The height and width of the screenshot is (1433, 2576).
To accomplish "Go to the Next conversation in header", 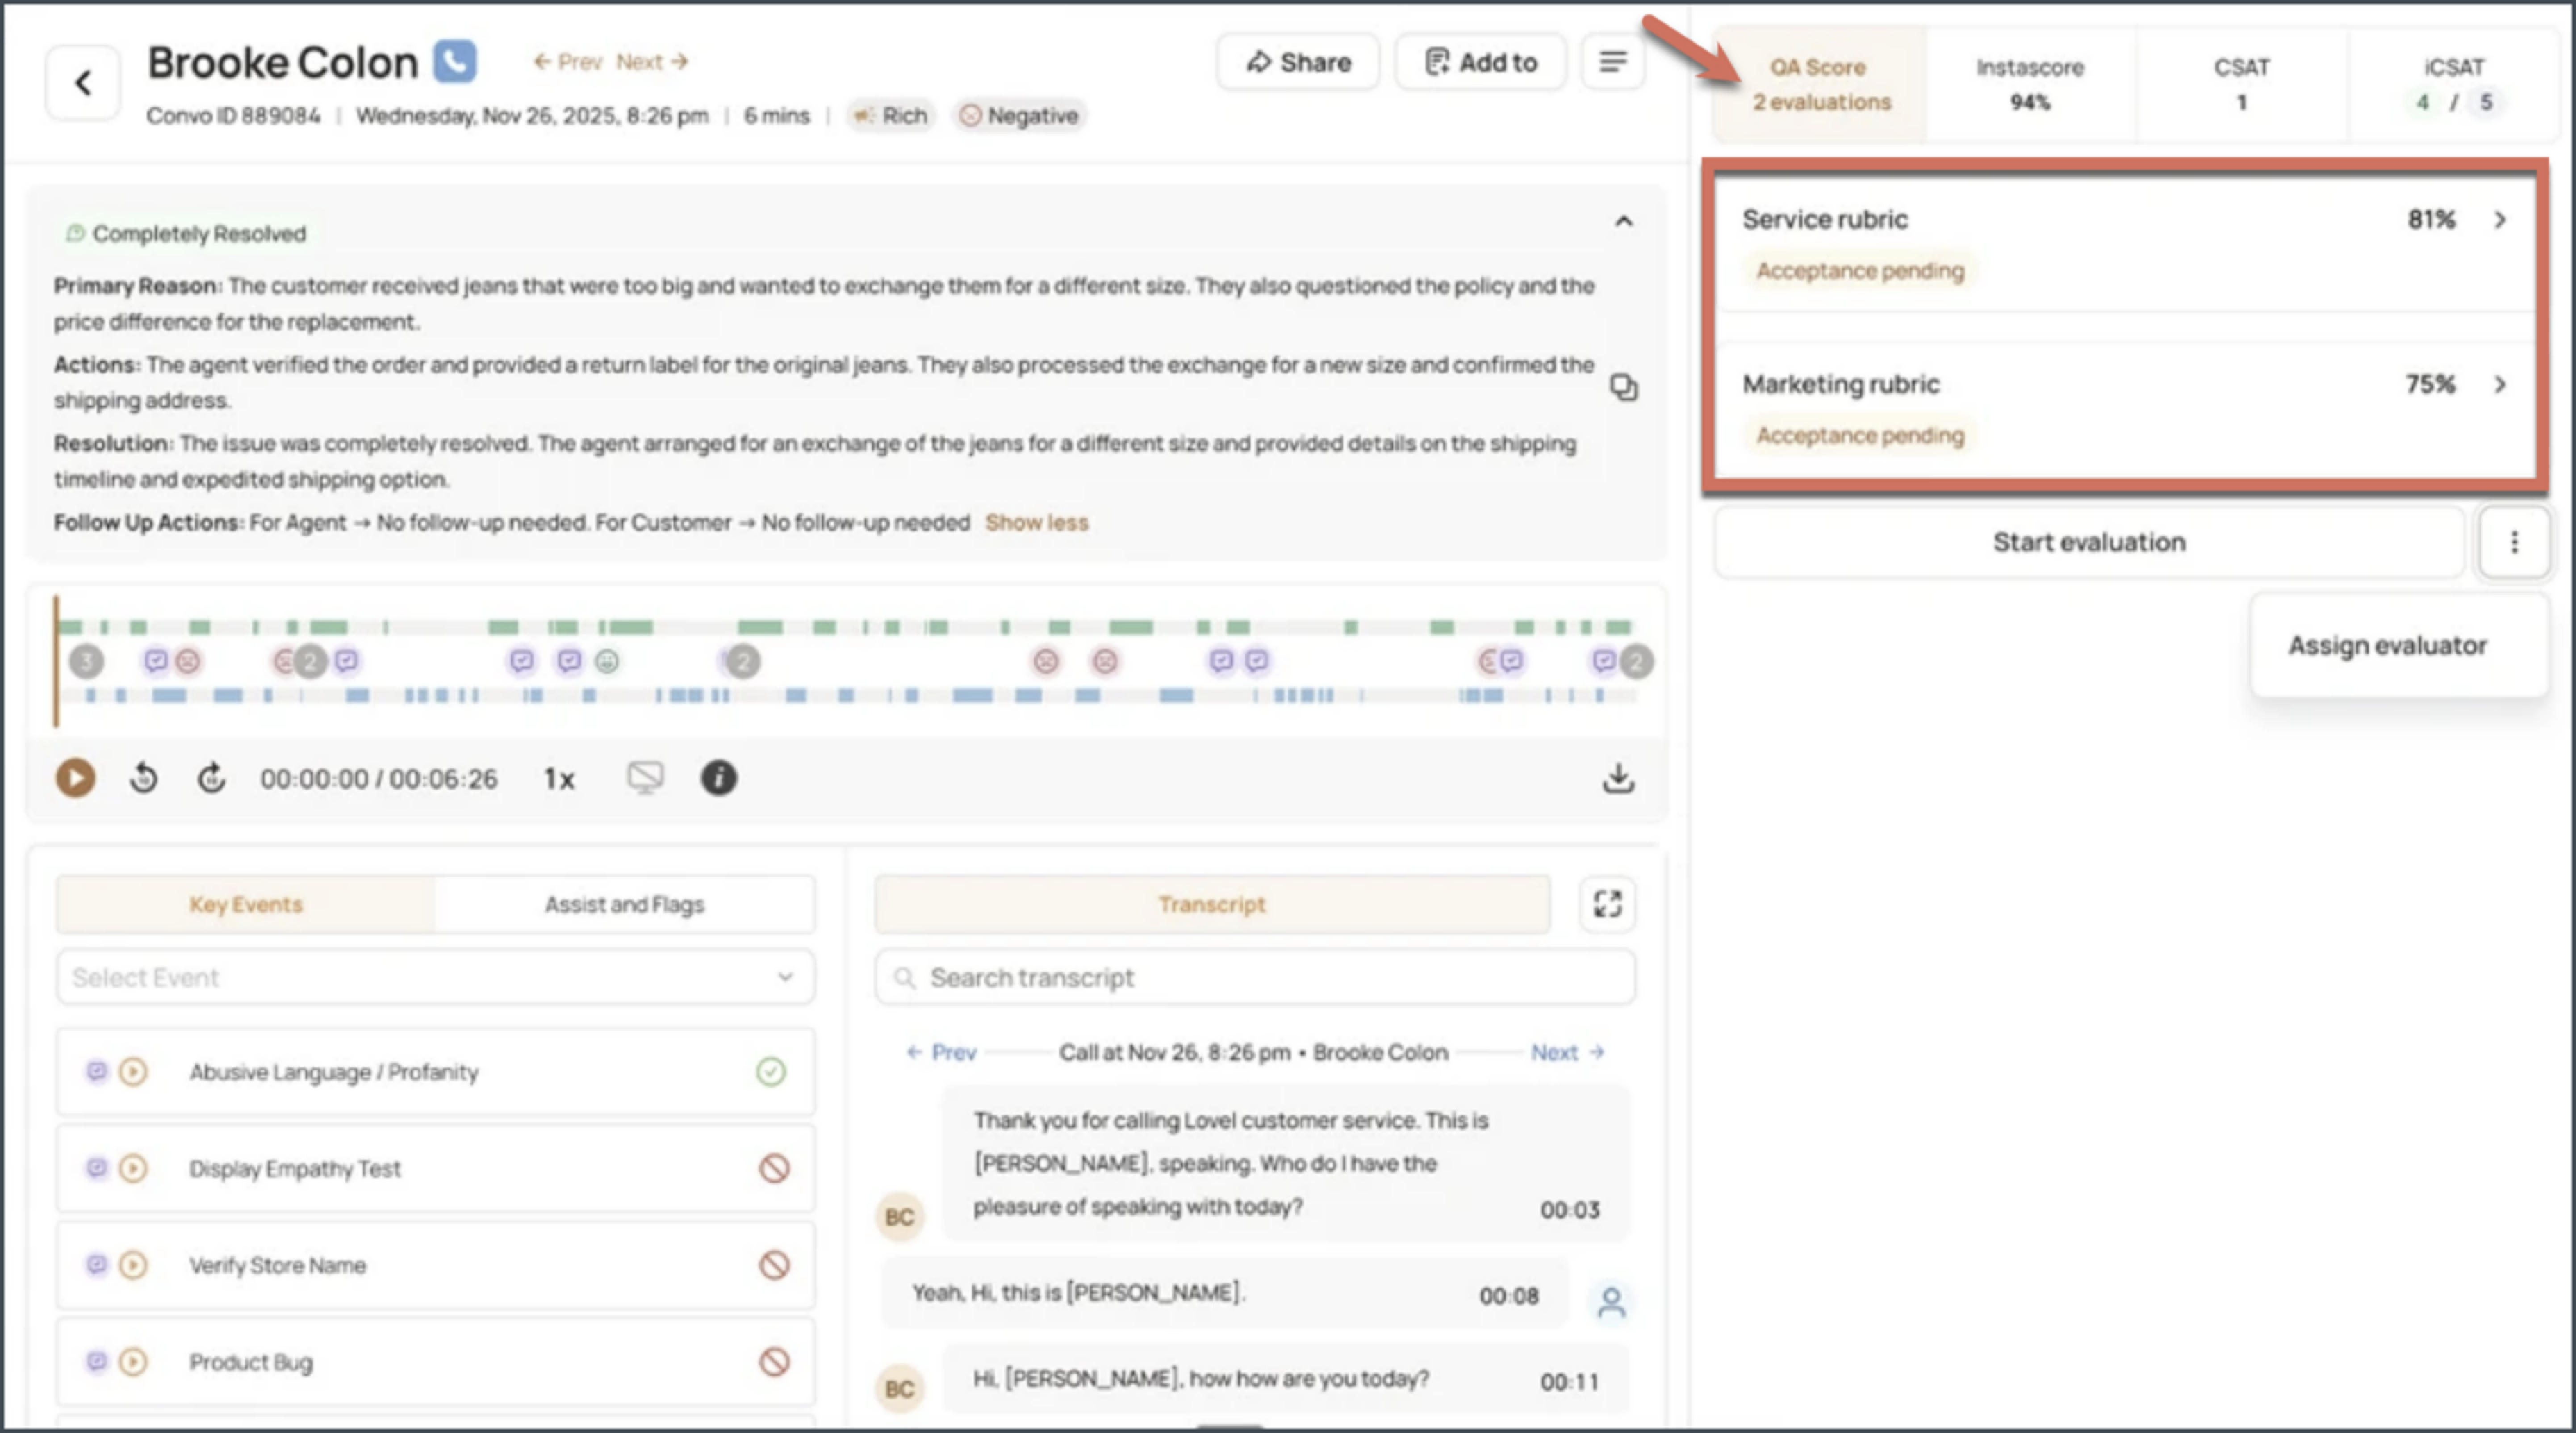I will coord(652,62).
